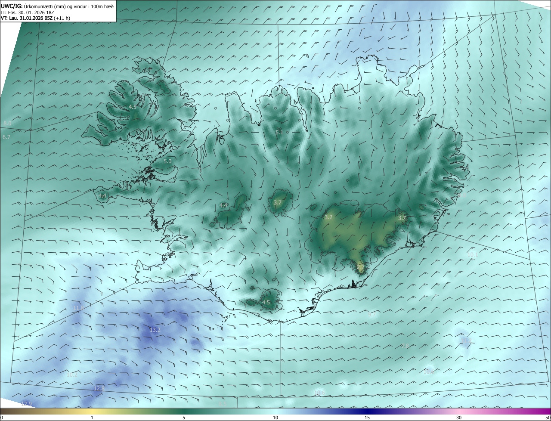Select the 12.8 map value
Screen dimensions: 551x421
coord(99,389)
